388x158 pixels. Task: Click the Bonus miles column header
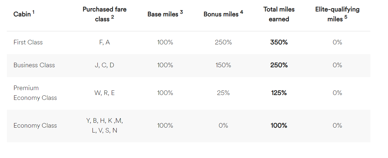click(x=221, y=14)
